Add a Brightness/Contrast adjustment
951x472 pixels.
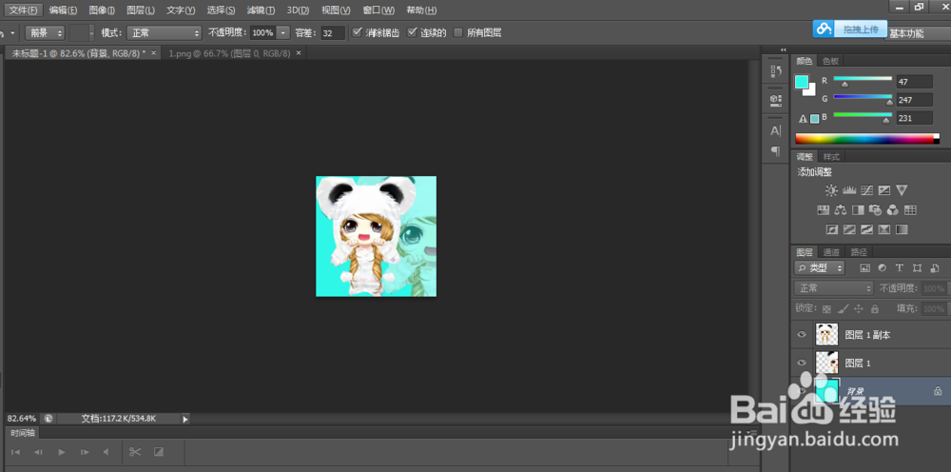point(831,190)
